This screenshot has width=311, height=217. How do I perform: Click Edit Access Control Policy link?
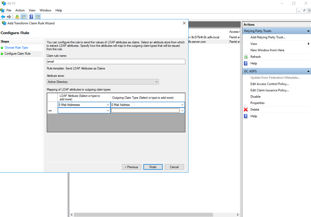(x=270, y=84)
